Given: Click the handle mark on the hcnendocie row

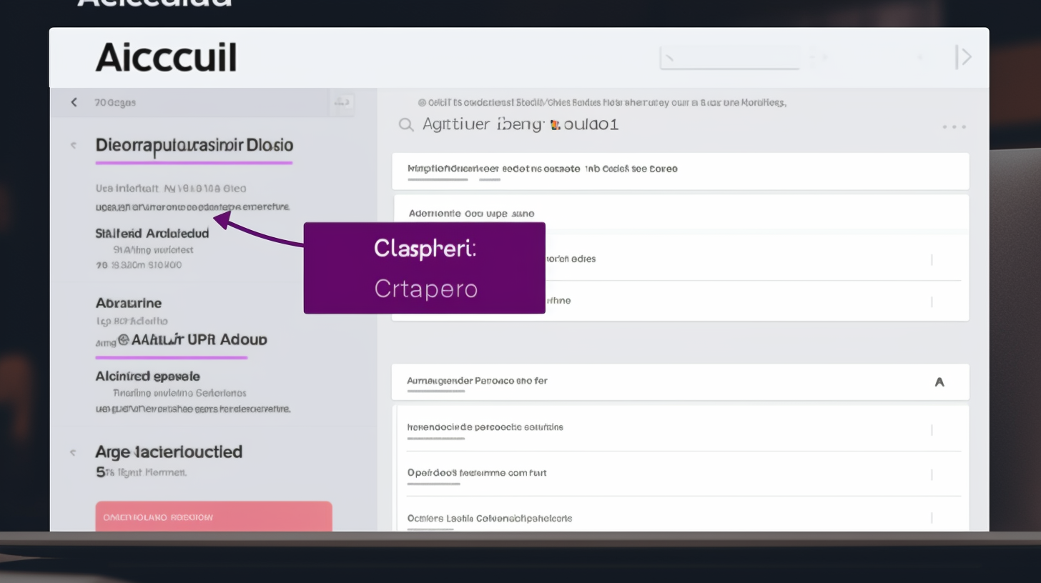Looking at the screenshot, I should pos(932,430).
